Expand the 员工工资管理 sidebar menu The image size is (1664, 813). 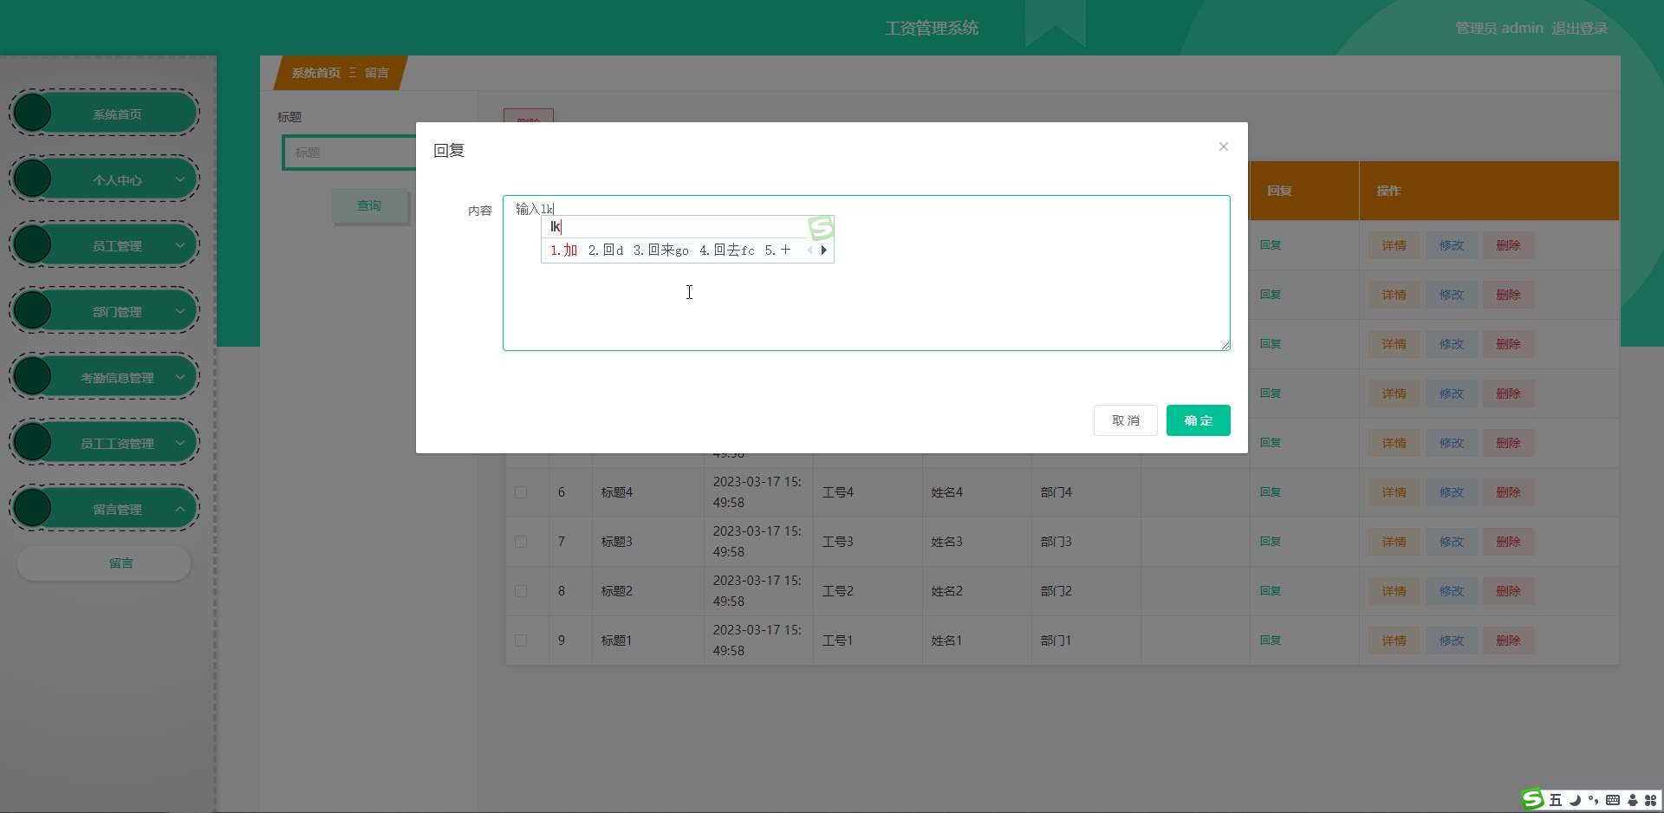click(x=104, y=443)
